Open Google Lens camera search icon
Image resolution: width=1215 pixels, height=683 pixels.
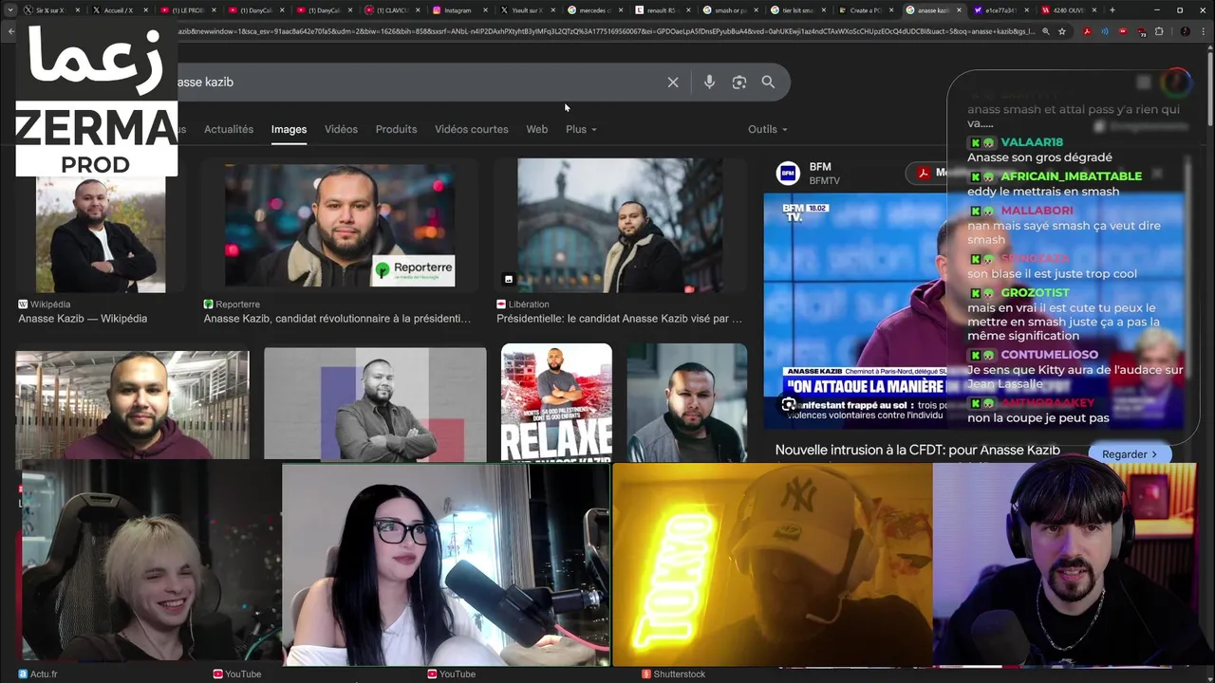coord(739,83)
